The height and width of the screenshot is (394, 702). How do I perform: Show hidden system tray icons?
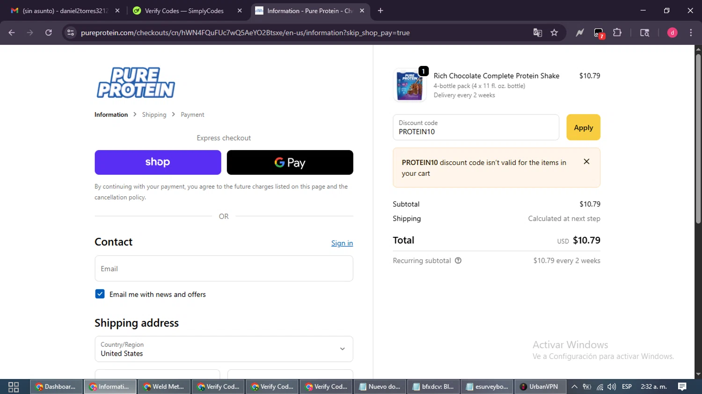pyautogui.click(x=574, y=387)
